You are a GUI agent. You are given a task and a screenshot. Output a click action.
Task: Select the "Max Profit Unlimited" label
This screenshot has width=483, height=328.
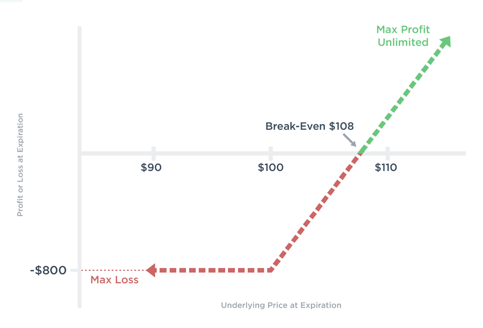pos(403,36)
